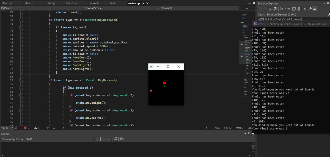Click the split editor window icon

[247, 8]
